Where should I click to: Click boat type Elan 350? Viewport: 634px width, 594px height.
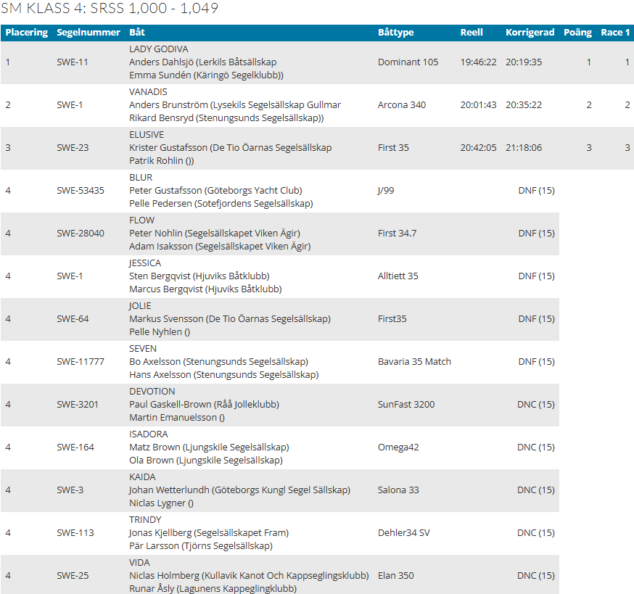396,576
